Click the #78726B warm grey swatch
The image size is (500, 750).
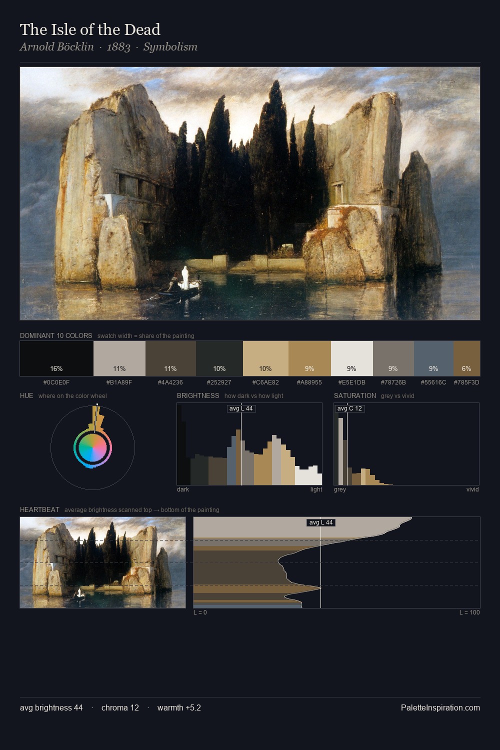click(x=393, y=358)
